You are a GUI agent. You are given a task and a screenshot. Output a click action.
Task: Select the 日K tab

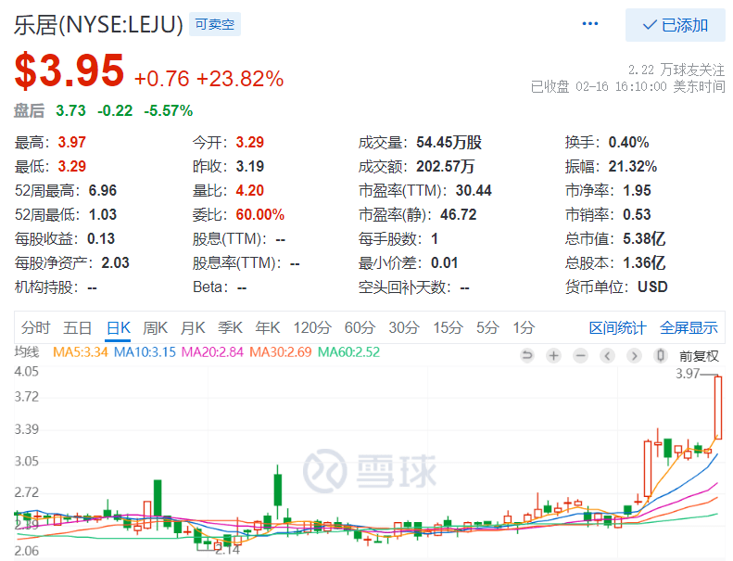(x=119, y=327)
